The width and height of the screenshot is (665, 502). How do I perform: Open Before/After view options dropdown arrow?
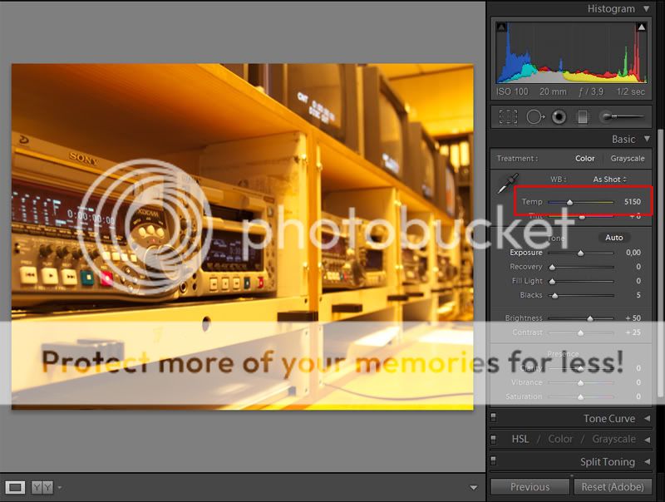point(59,488)
